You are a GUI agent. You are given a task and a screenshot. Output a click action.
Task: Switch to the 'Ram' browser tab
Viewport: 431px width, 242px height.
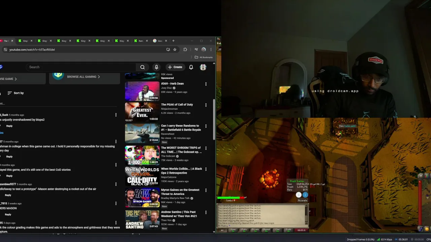tap(141, 41)
